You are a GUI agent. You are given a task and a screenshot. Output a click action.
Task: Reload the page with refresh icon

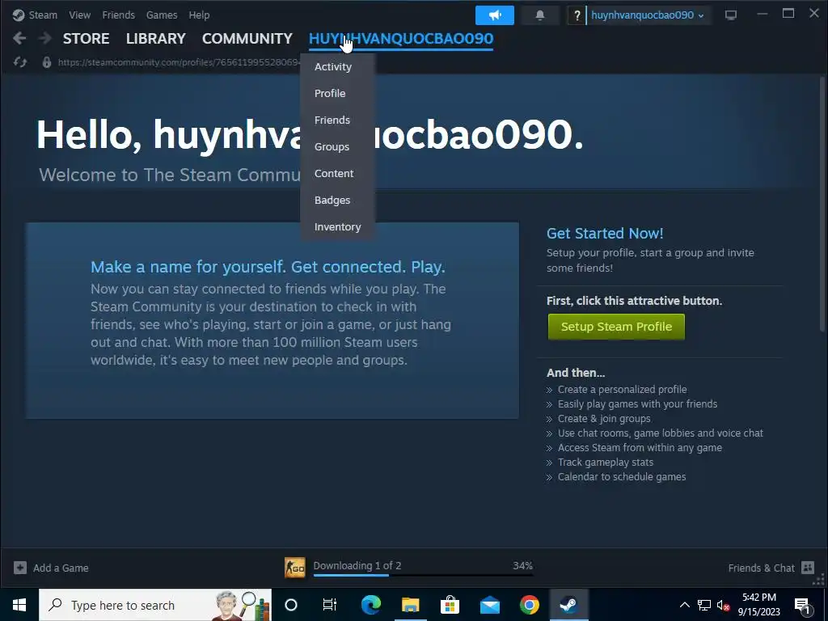tap(20, 62)
